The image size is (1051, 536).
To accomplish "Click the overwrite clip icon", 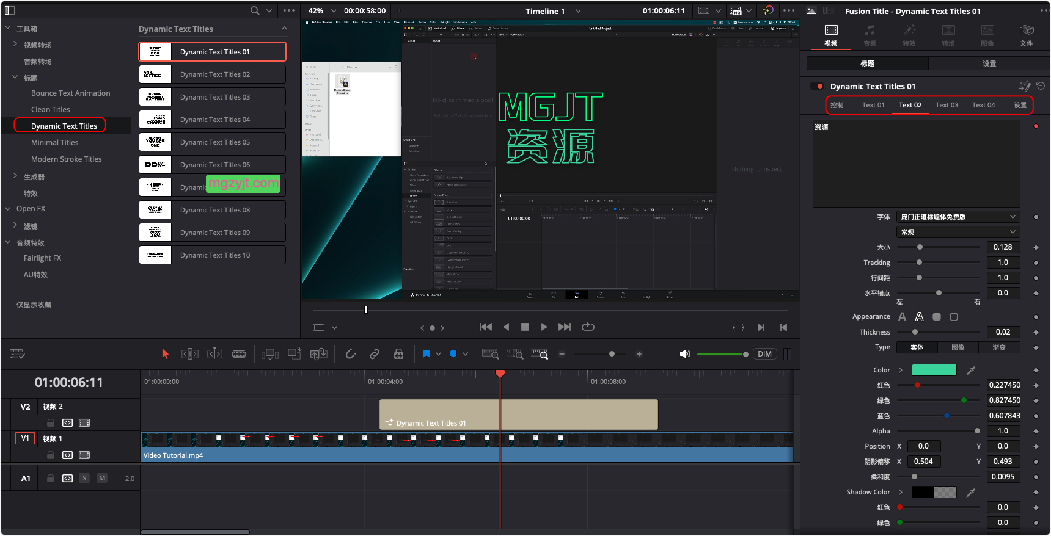I will coord(295,353).
